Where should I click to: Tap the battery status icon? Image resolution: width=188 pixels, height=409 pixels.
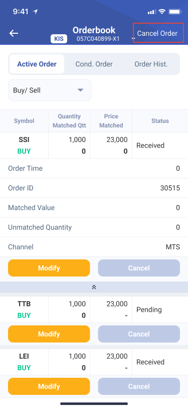pyautogui.click(x=175, y=12)
